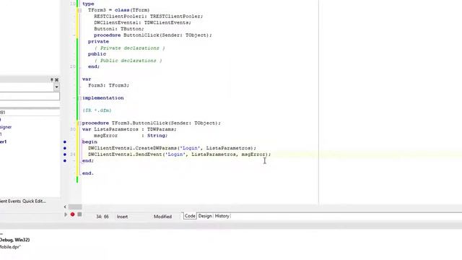Click the 'Mobile.dpr' file name text
This screenshot has height=260, width=462.
click(10, 247)
